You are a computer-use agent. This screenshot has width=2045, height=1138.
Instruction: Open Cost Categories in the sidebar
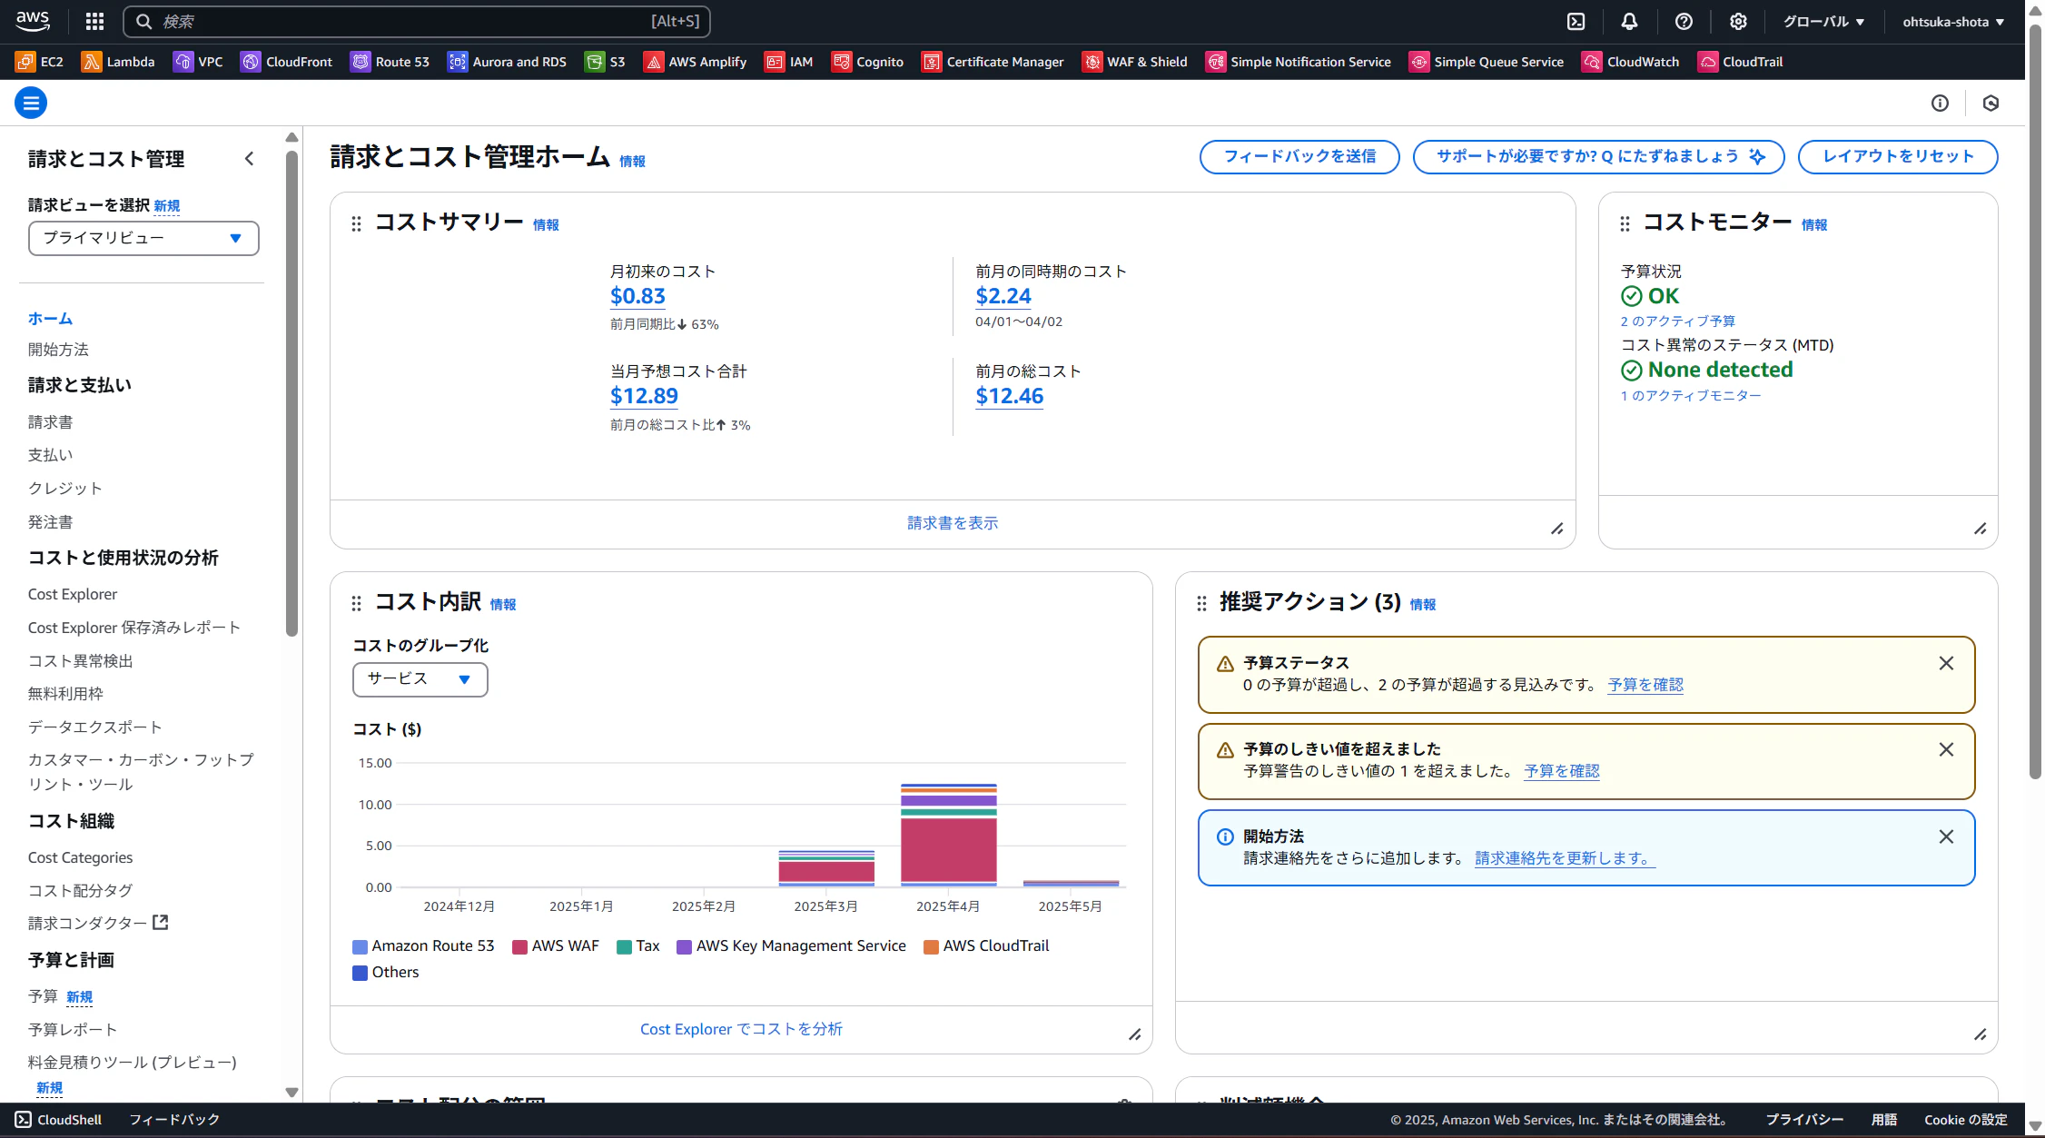click(x=80, y=857)
